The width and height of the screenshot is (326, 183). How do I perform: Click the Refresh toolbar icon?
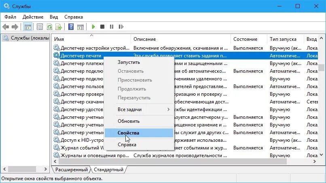49,27
